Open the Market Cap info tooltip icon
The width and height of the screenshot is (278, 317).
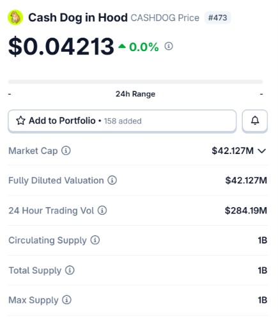click(x=66, y=151)
